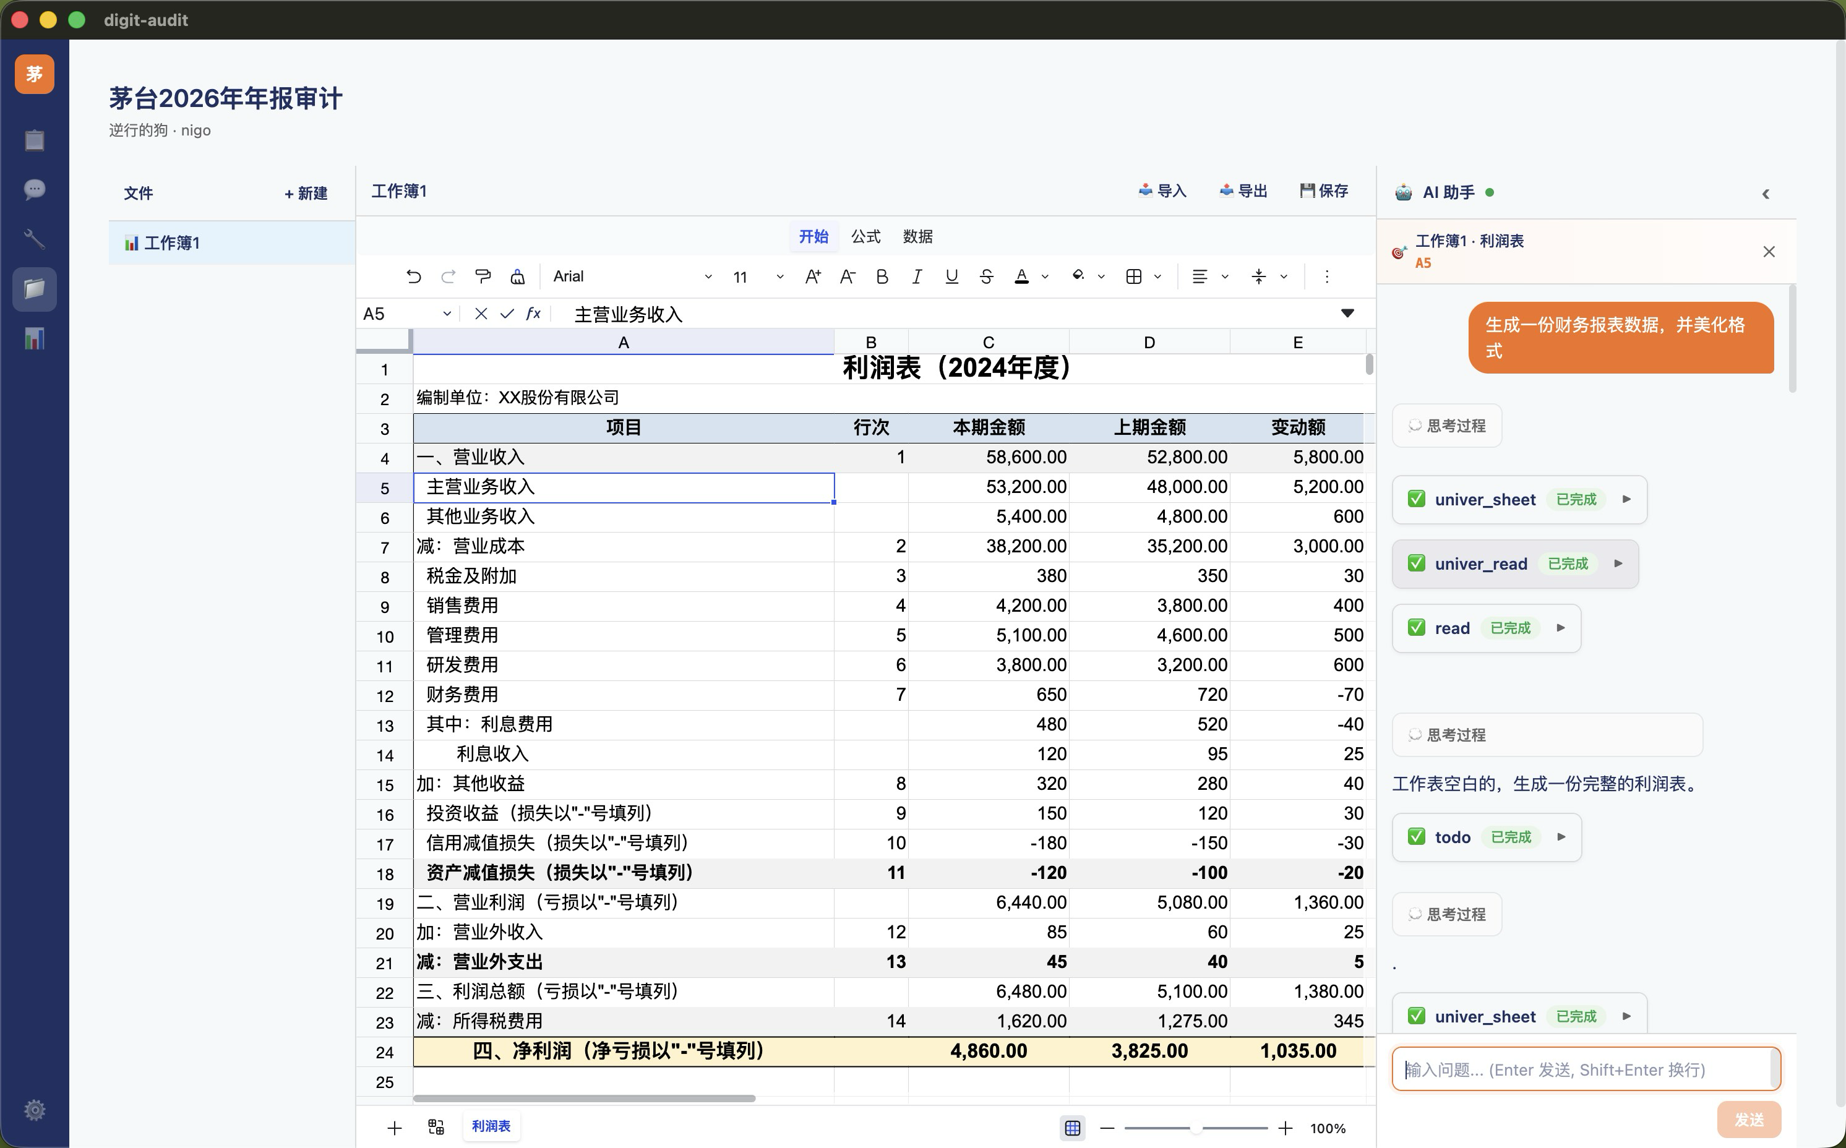
Task: Click the 100% zoom level
Action: click(x=1328, y=1128)
